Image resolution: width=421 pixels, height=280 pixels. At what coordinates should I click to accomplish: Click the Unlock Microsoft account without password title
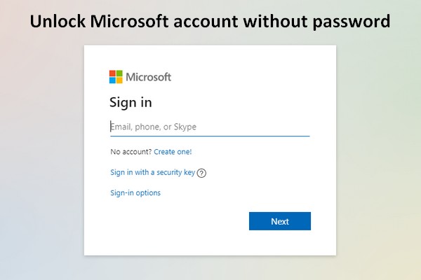coord(210,22)
